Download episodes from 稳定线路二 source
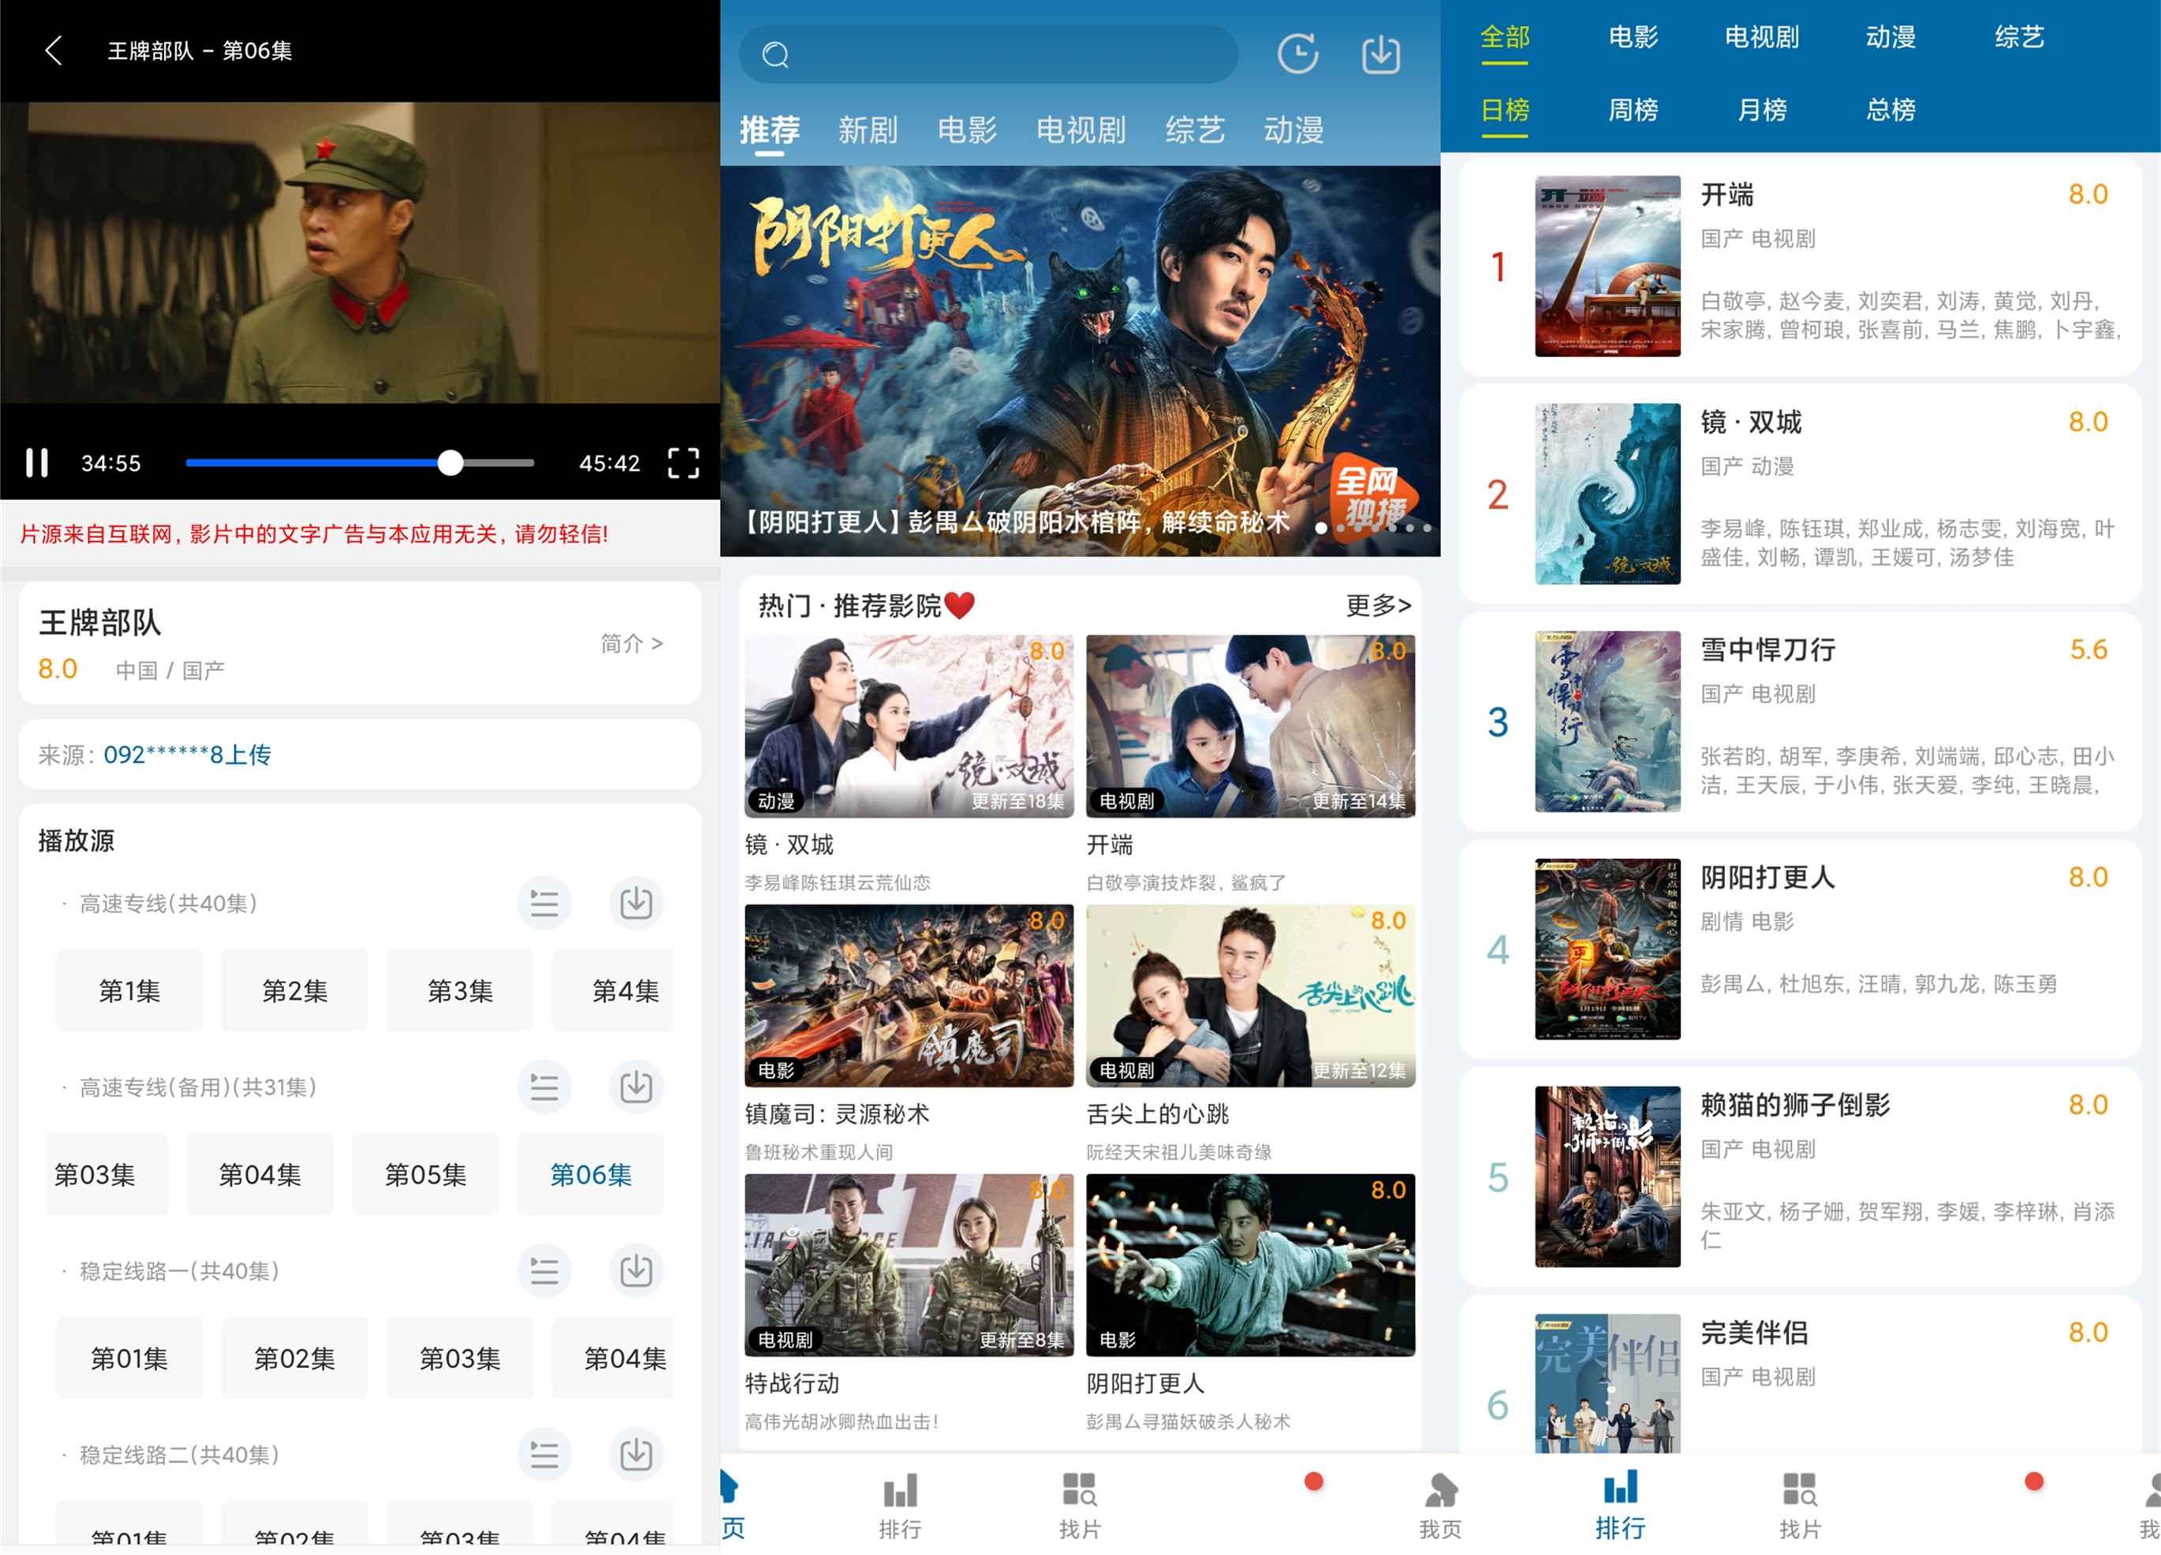Image resolution: width=2161 pixels, height=1555 pixels. coord(636,1454)
